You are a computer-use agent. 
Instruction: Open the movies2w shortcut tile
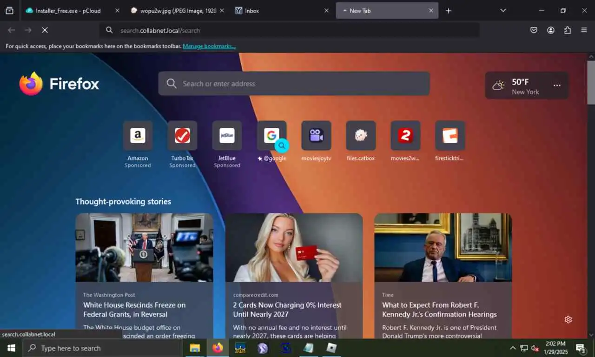pyautogui.click(x=405, y=136)
